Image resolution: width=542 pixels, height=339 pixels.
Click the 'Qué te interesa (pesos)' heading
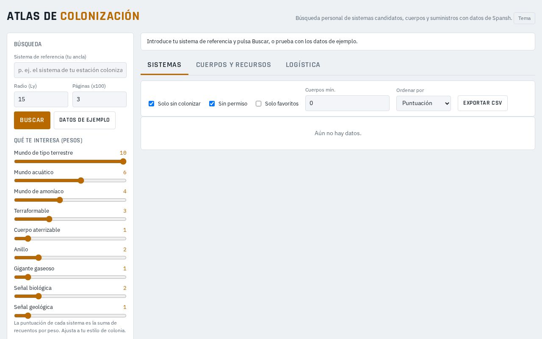coord(48,140)
